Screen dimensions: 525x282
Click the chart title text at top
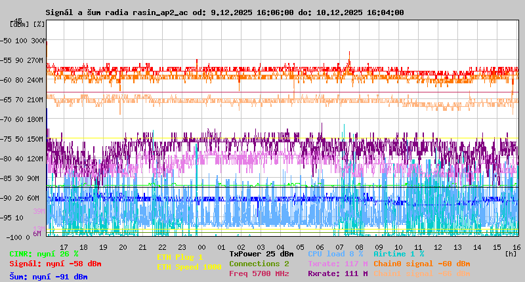[224, 12]
